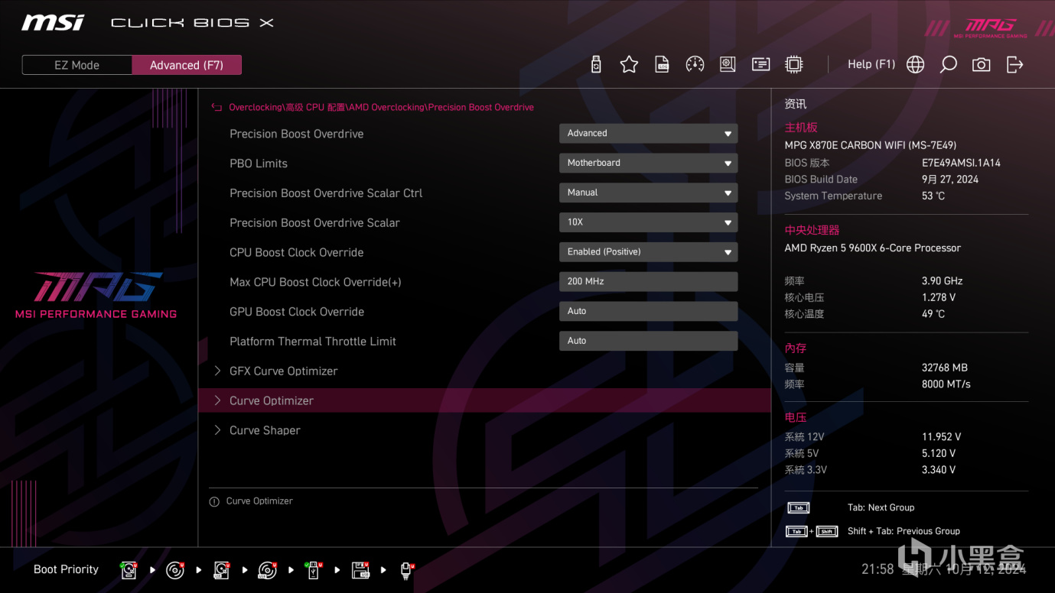The height and width of the screenshot is (593, 1055).
Task: Select the USB key boot device
Action: pyautogui.click(x=313, y=570)
